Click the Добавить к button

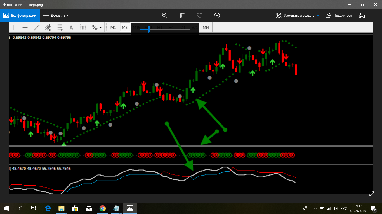click(x=56, y=16)
